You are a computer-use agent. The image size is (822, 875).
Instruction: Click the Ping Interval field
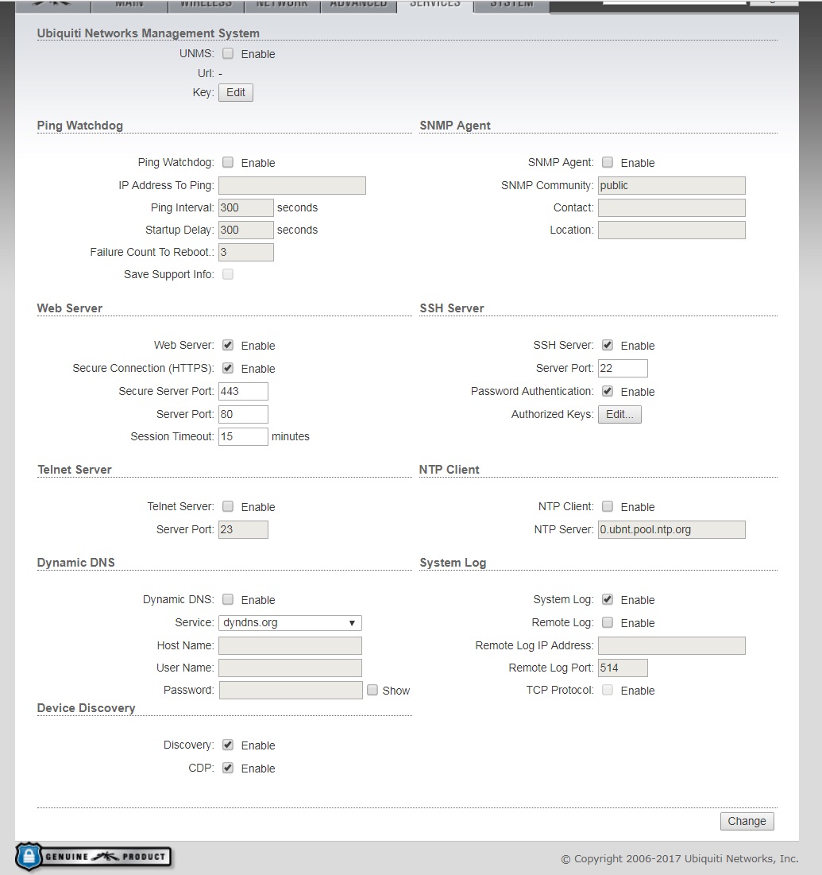point(246,207)
